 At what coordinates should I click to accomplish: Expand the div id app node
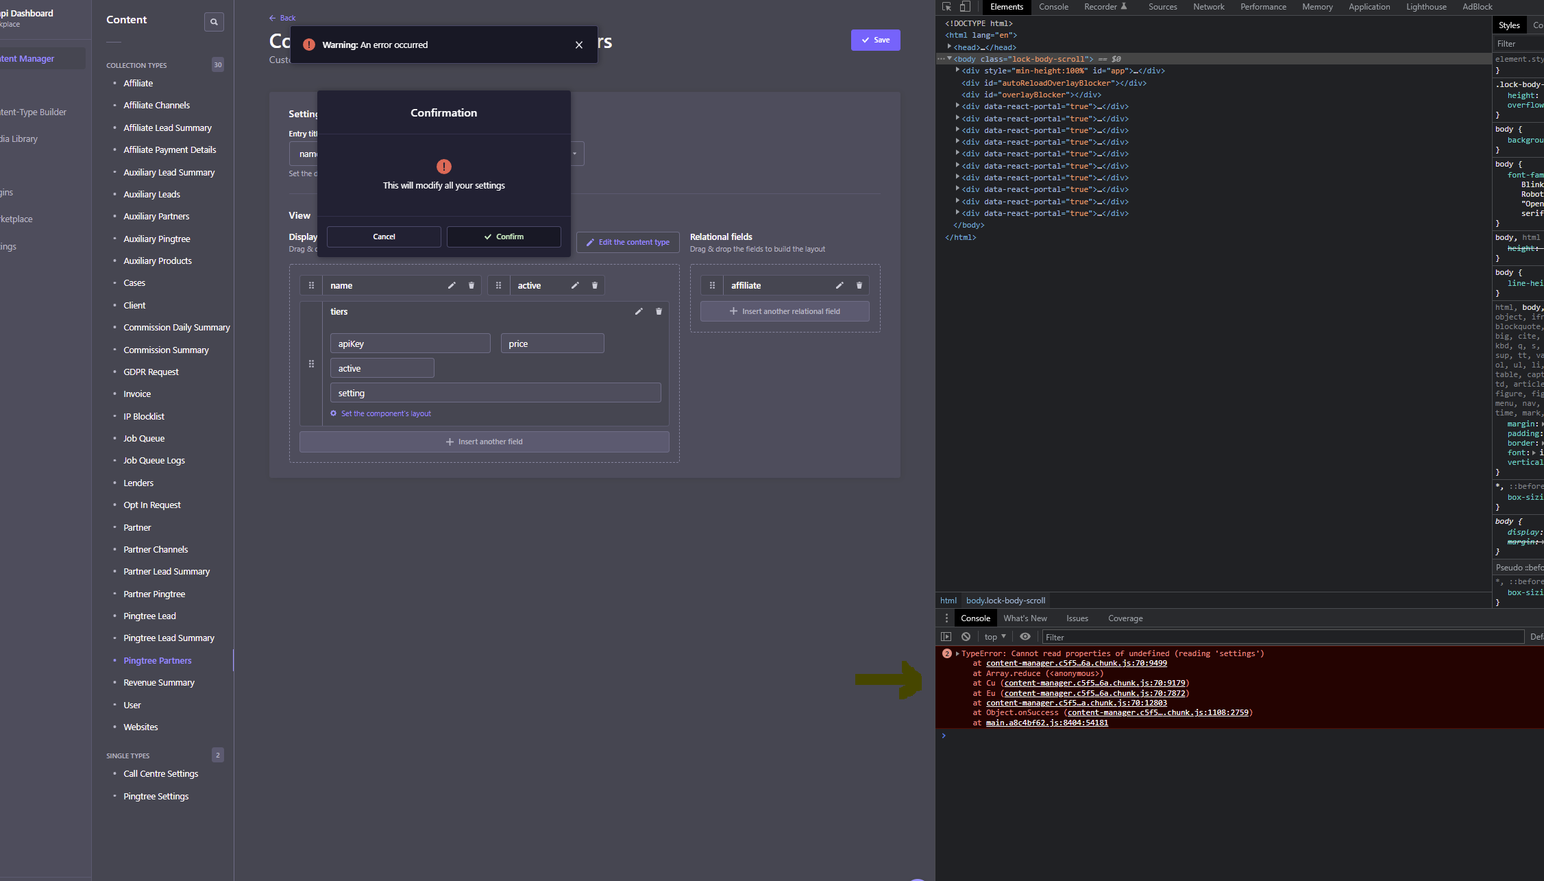click(x=957, y=70)
